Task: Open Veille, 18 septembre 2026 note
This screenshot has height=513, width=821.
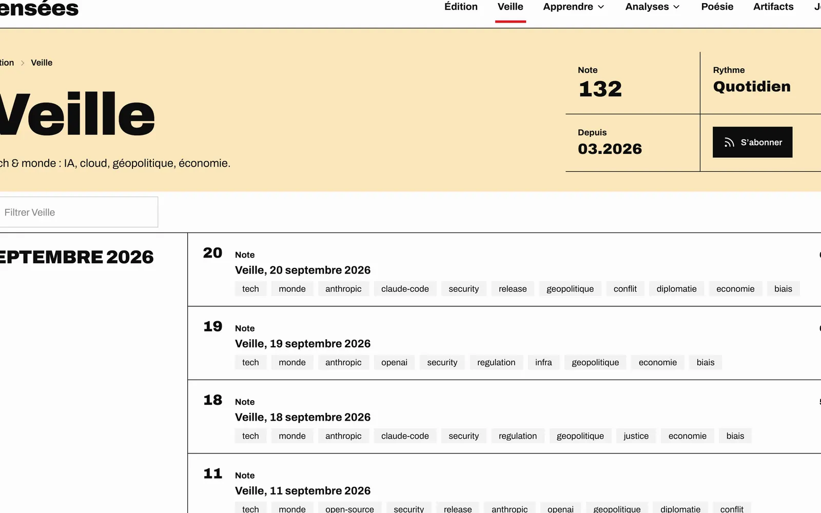Action: (303, 417)
